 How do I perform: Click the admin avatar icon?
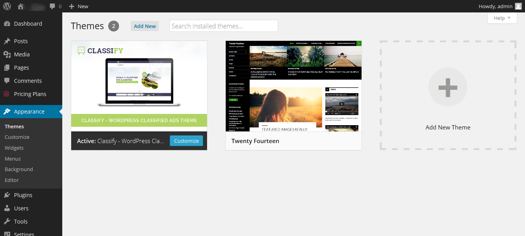click(518, 6)
